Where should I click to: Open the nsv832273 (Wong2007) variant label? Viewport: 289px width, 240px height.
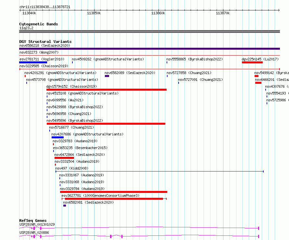click(x=39, y=52)
